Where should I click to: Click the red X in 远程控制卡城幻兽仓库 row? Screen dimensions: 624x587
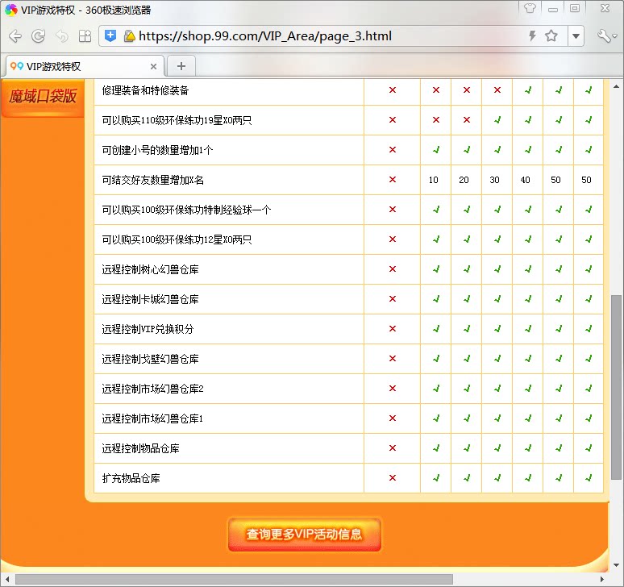(x=393, y=299)
